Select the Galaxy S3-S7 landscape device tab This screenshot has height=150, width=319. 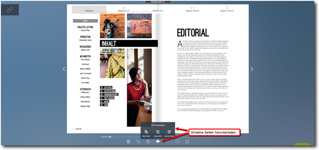pos(193,10)
